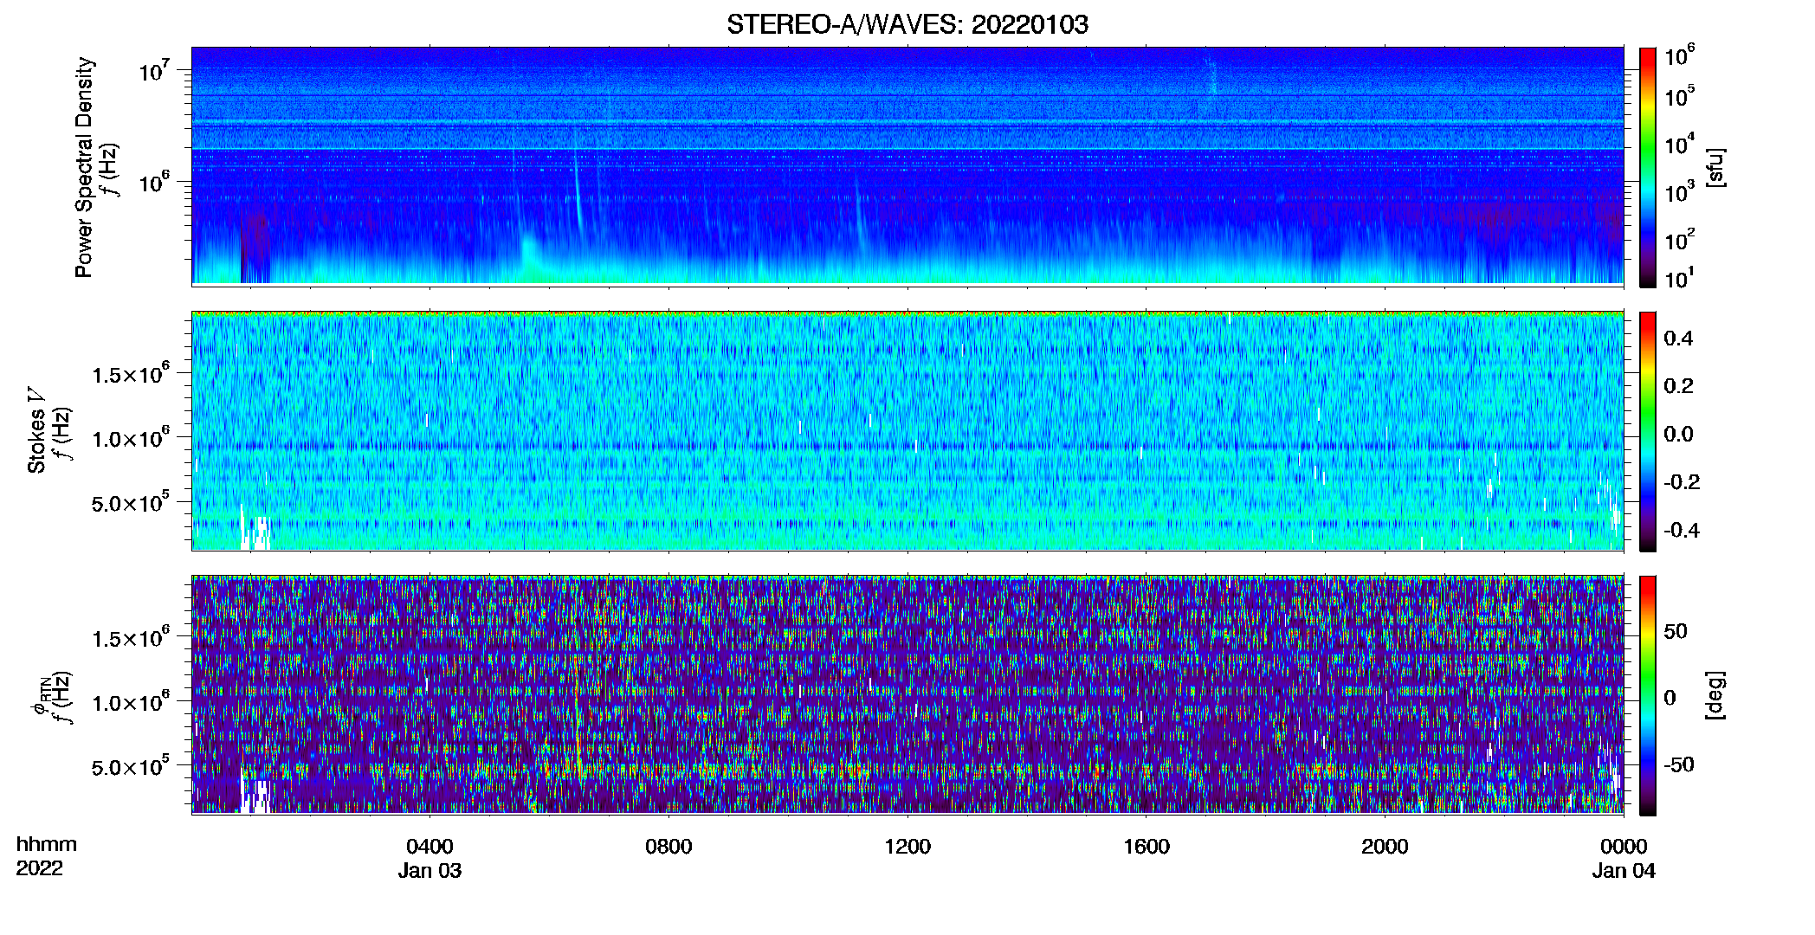Screen dimensions: 1815x935
Task: Click the [deg] units label
Action: tap(1715, 695)
